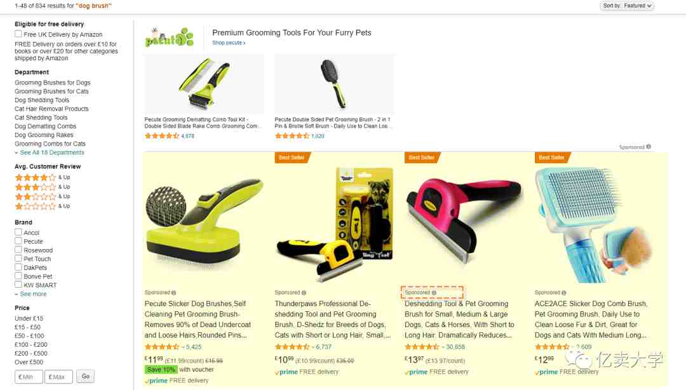Click info icon beside Thunderpaws Sponsored label
Screen dimensions: 686x390
pos(304,293)
